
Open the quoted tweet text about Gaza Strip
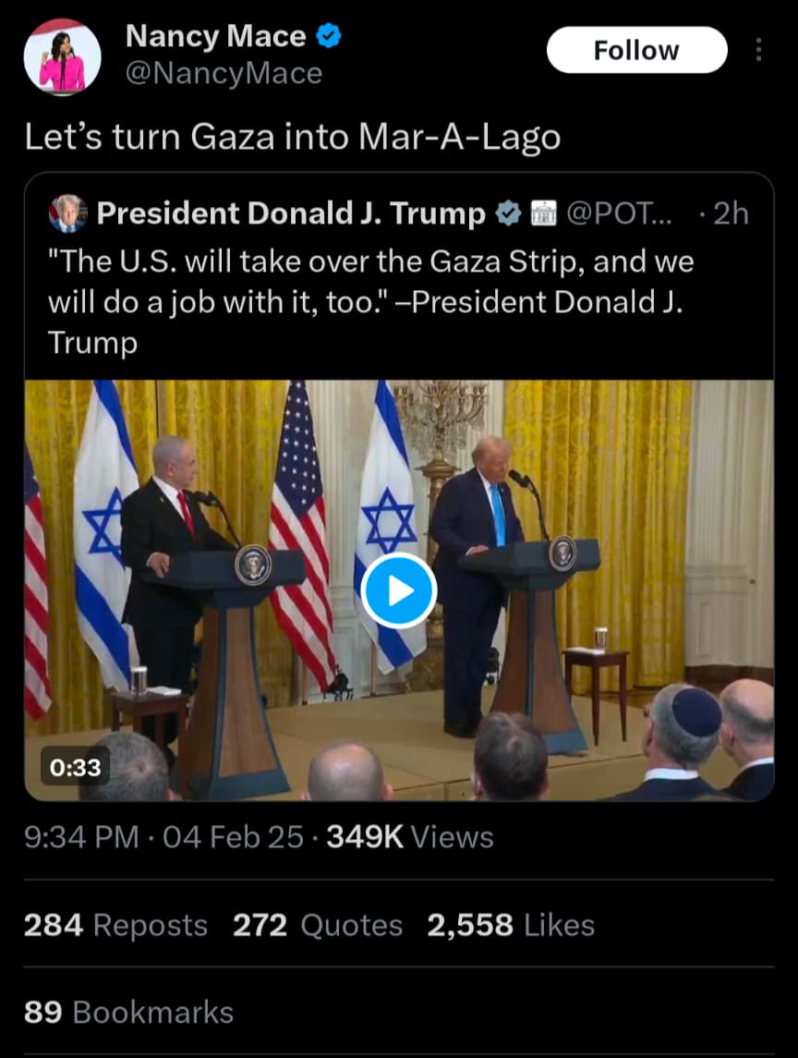tap(371, 301)
